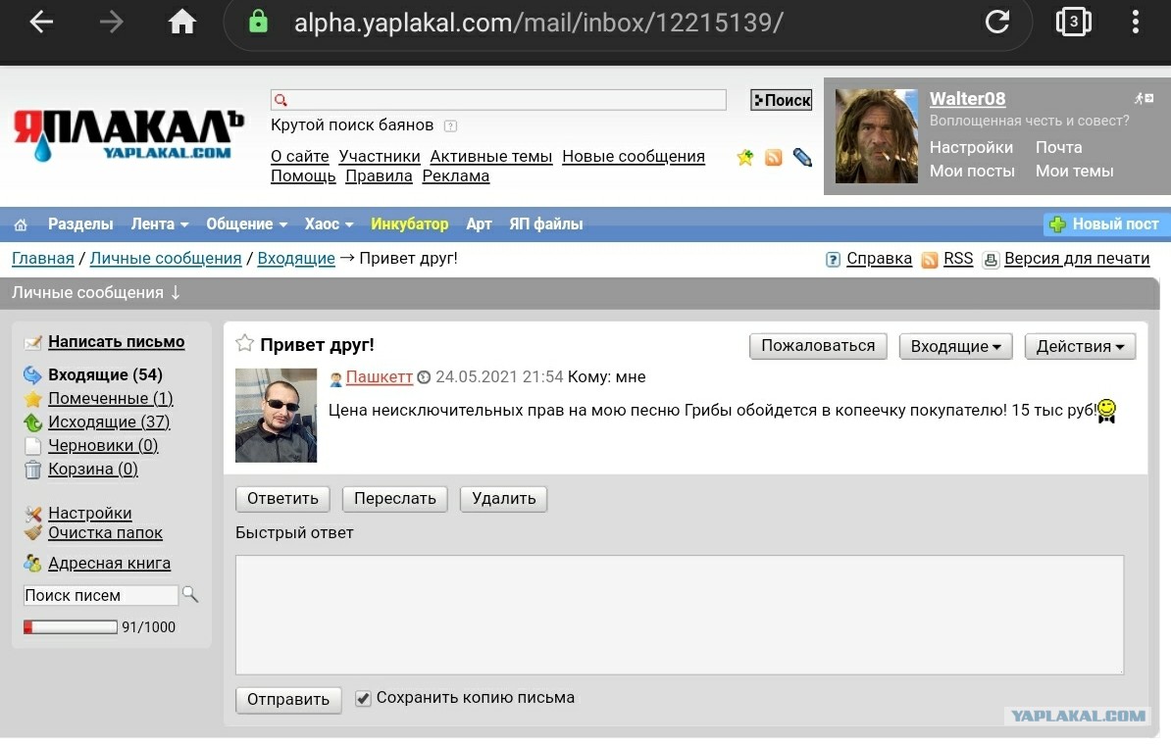Click the browser forward arrow

(x=111, y=22)
